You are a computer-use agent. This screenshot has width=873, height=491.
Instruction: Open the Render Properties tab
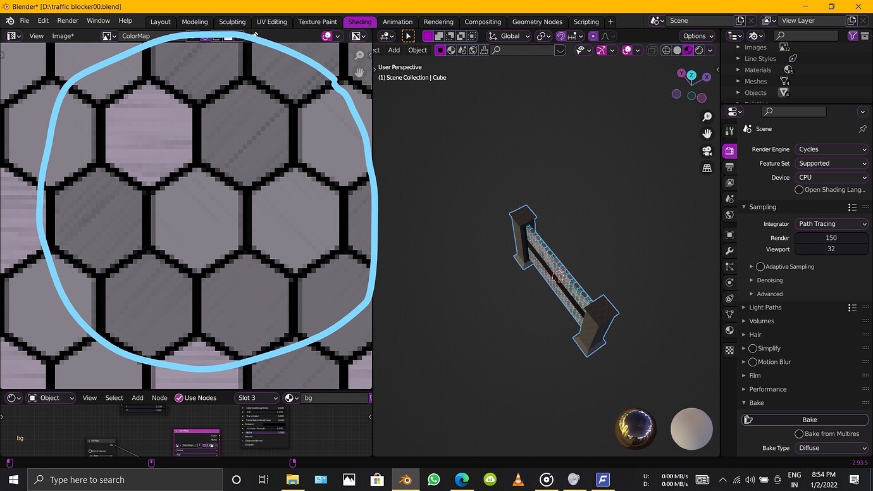pos(729,149)
